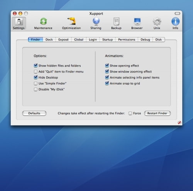
Task: Select the Settings switch icon
Action: [x=19, y=21]
